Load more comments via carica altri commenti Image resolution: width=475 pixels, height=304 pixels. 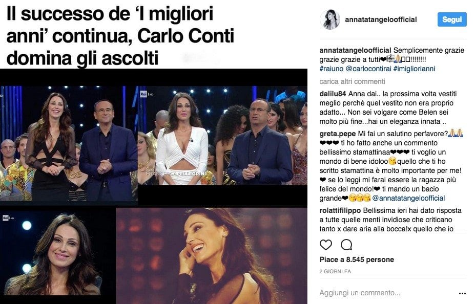(x=352, y=81)
